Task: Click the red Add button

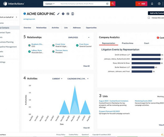Action: tap(141, 4)
